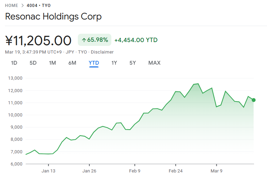View the 1Y chart range
The image size is (267, 178).
tap(114, 63)
